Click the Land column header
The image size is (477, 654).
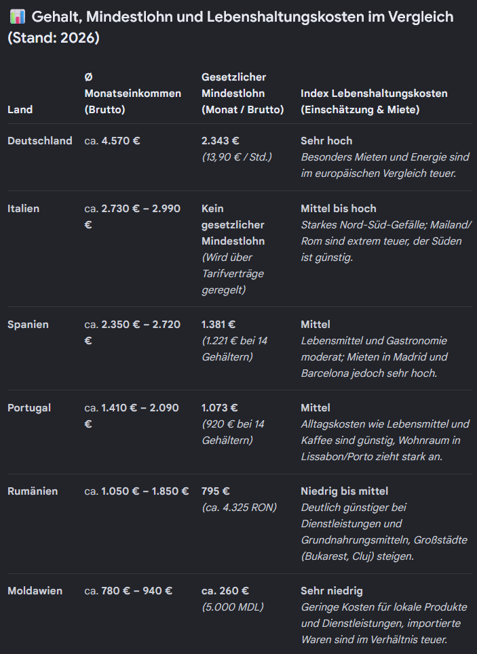20,109
